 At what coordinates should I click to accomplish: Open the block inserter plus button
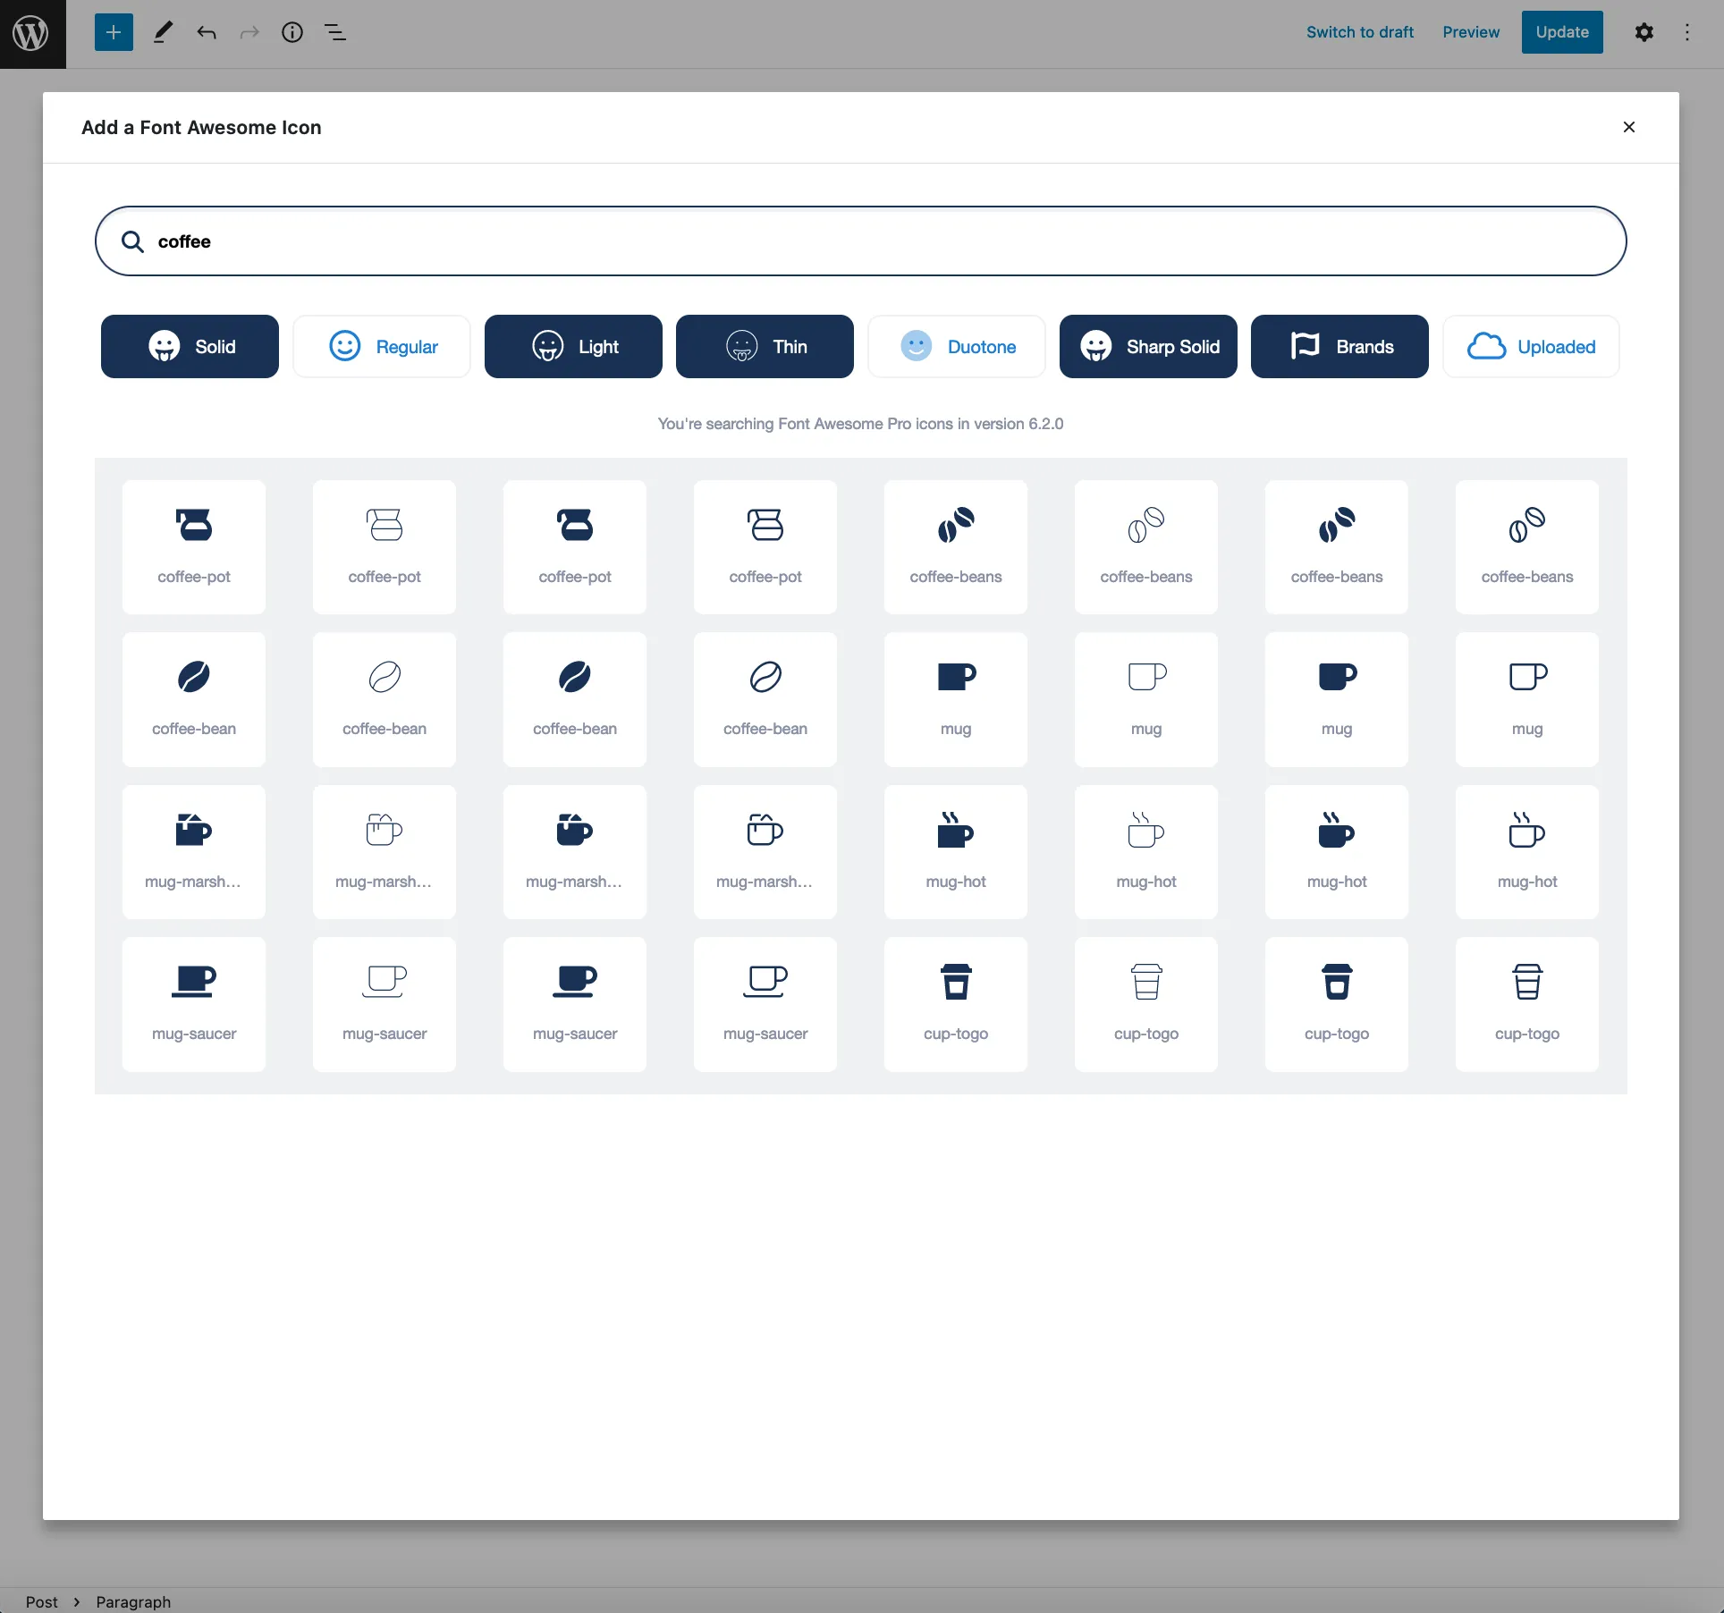(x=114, y=32)
